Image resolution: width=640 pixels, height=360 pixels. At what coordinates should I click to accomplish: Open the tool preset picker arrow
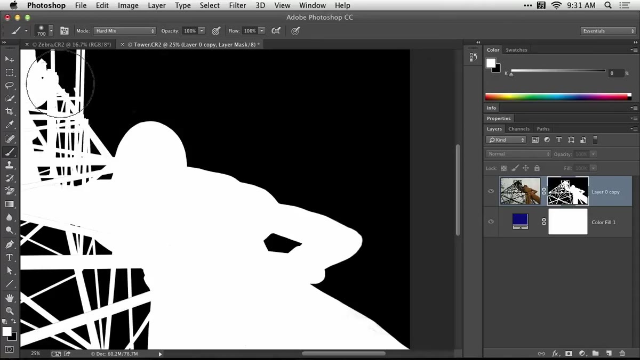[x=26, y=31]
